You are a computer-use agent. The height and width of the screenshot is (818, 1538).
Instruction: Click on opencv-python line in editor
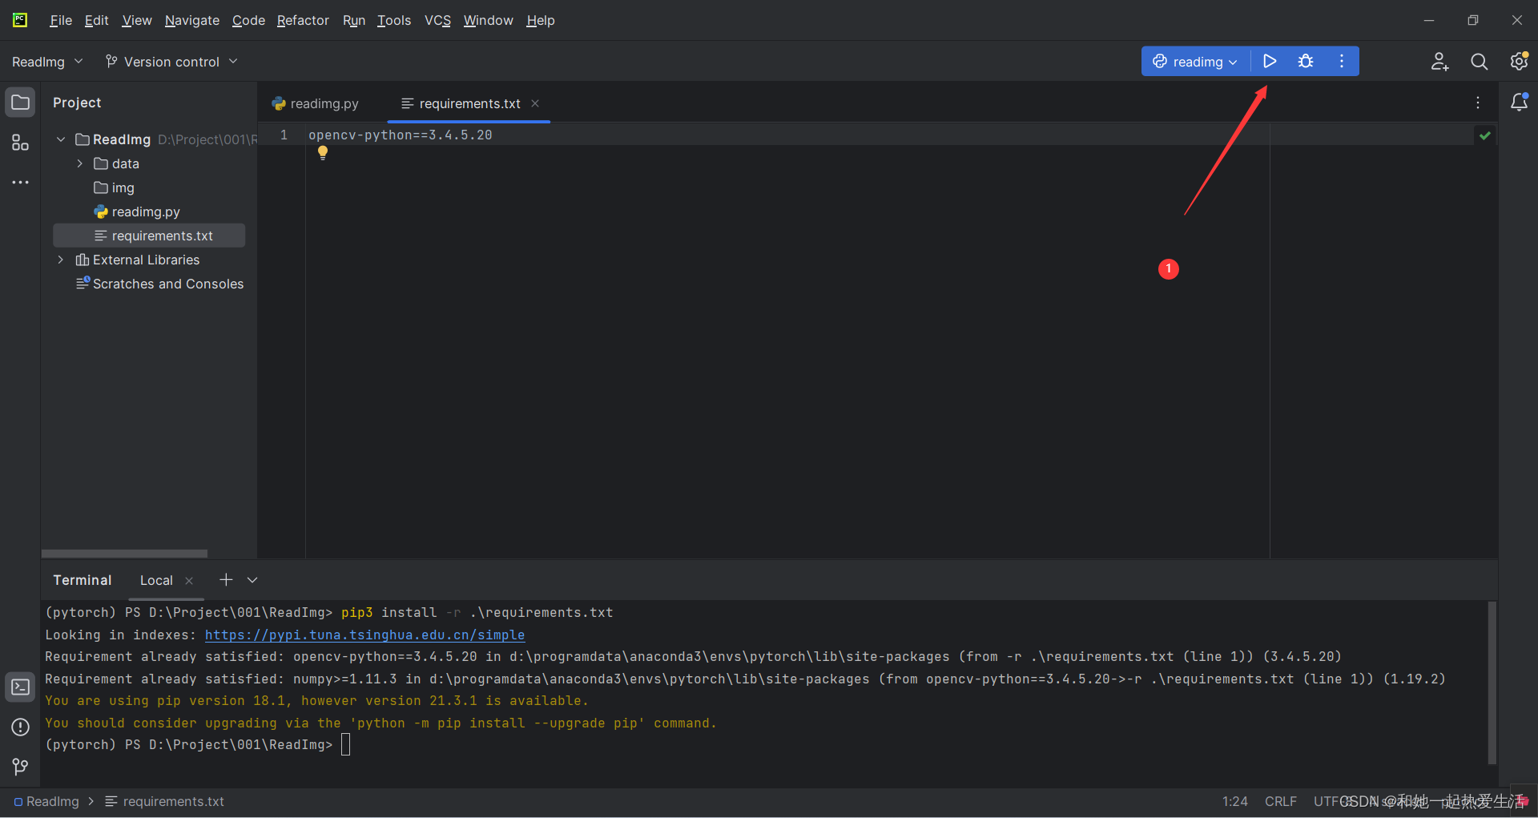tap(400, 135)
